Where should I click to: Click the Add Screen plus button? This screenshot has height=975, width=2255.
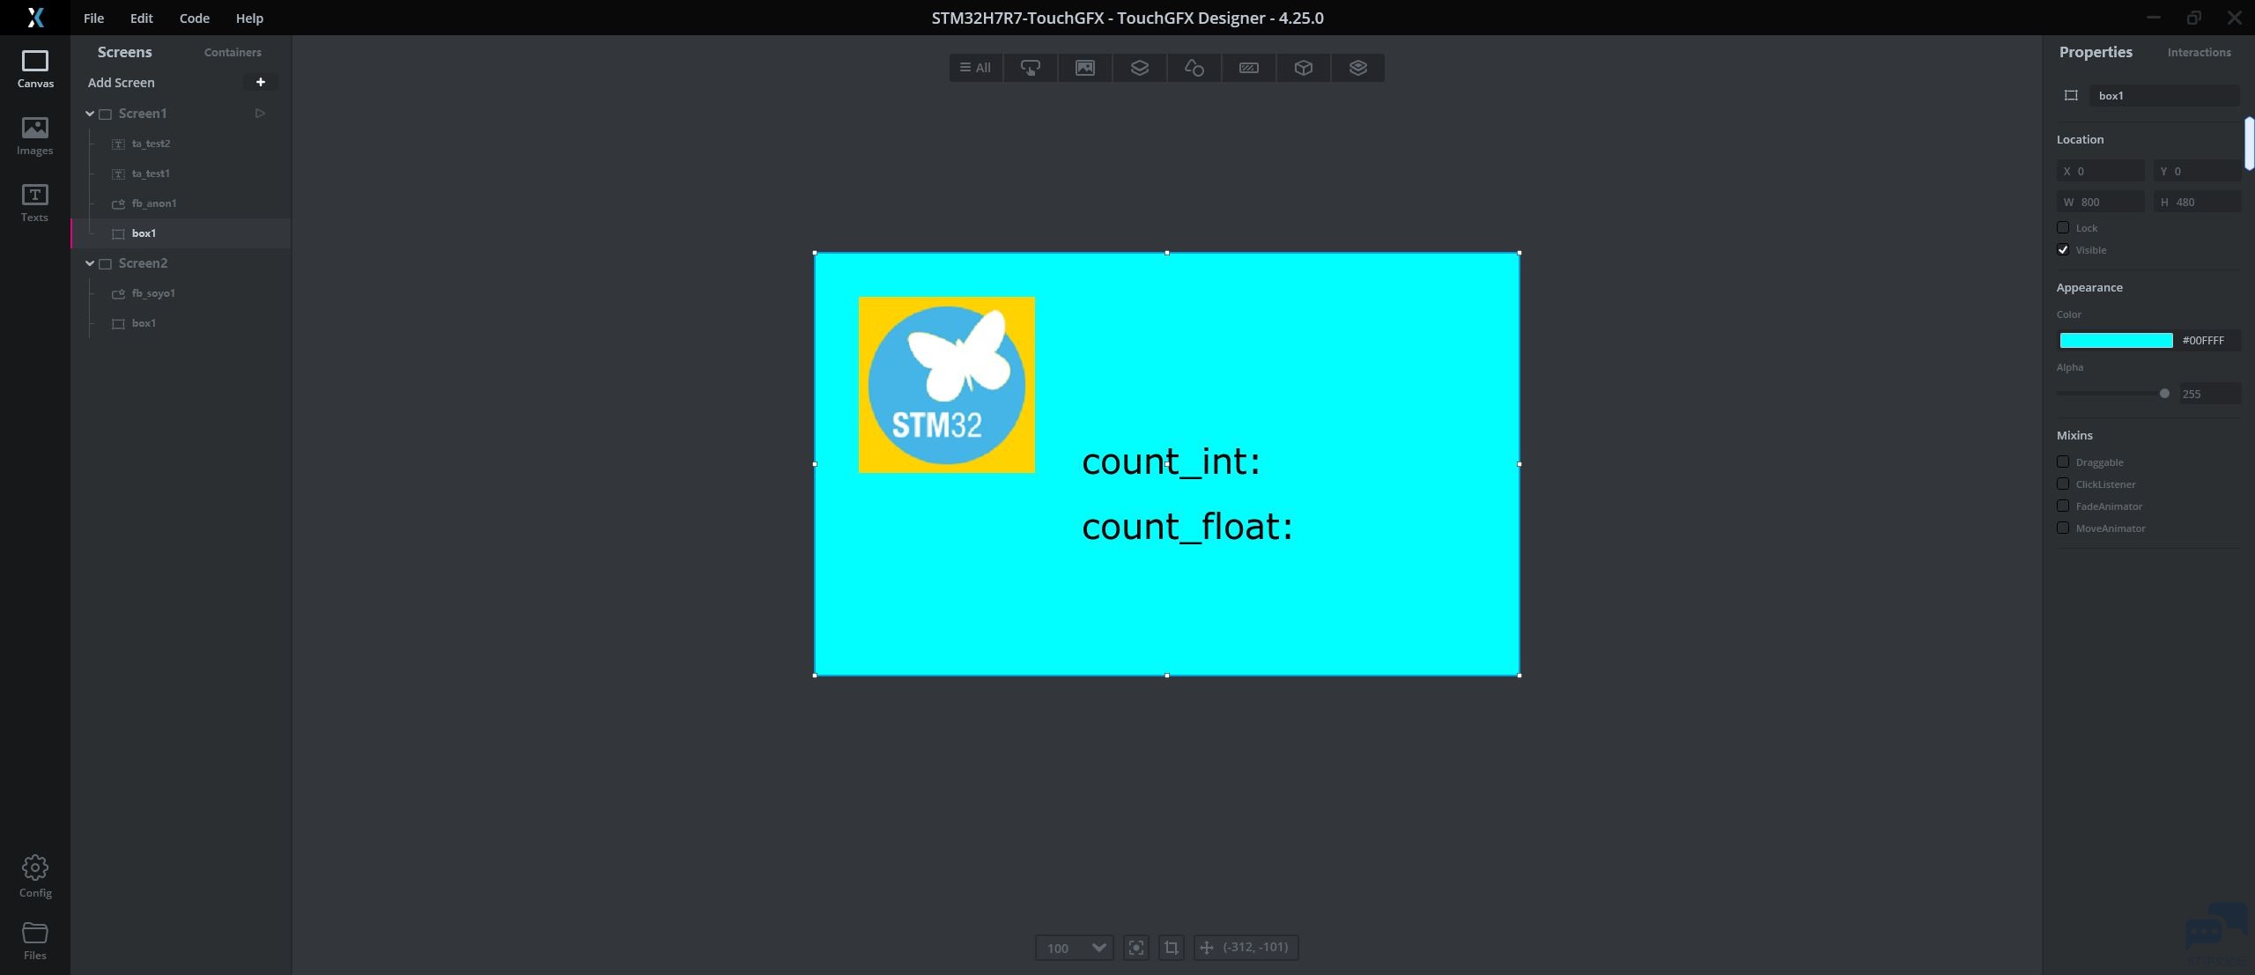point(260,82)
